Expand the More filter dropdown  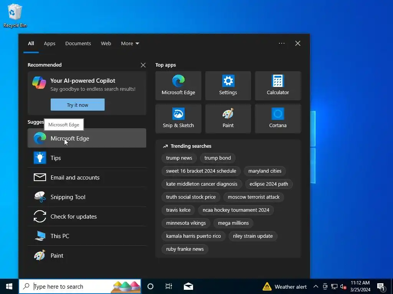click(x=130, y=44)
